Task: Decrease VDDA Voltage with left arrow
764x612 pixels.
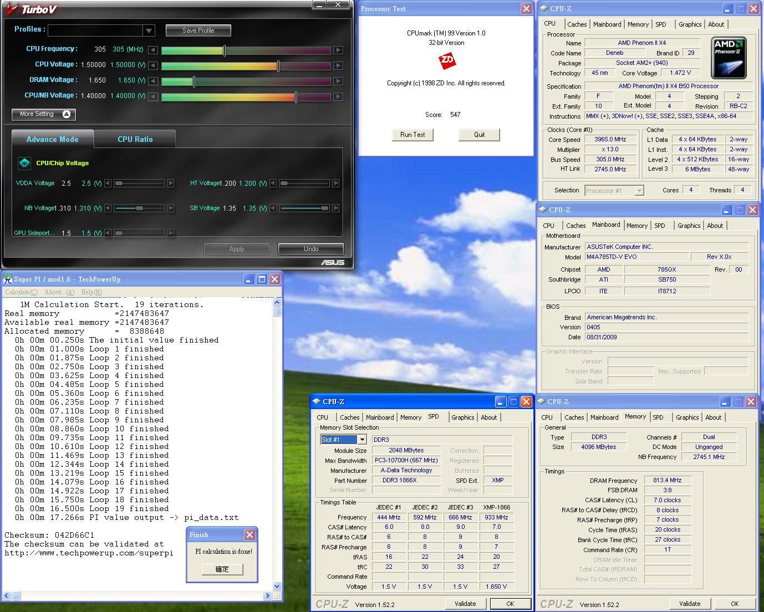Action: point(108,183)
